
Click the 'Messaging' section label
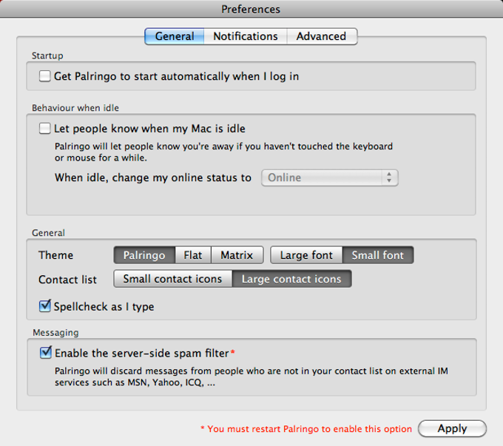(x=55, y=333)
